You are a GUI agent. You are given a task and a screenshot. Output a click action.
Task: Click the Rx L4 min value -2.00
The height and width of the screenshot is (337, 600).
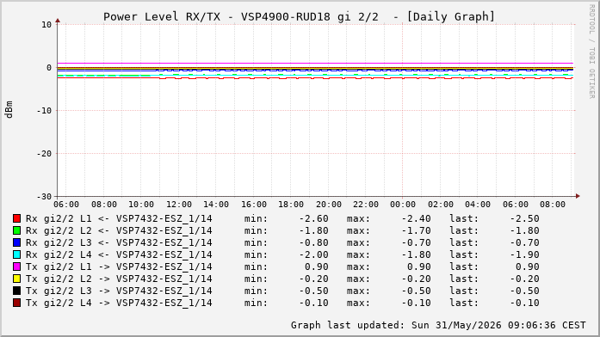[314, 254]
